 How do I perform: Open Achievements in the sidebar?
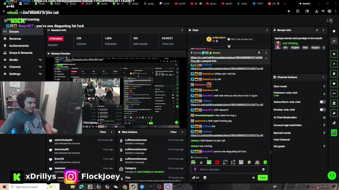pyautogui.click(x=19, y=46)
